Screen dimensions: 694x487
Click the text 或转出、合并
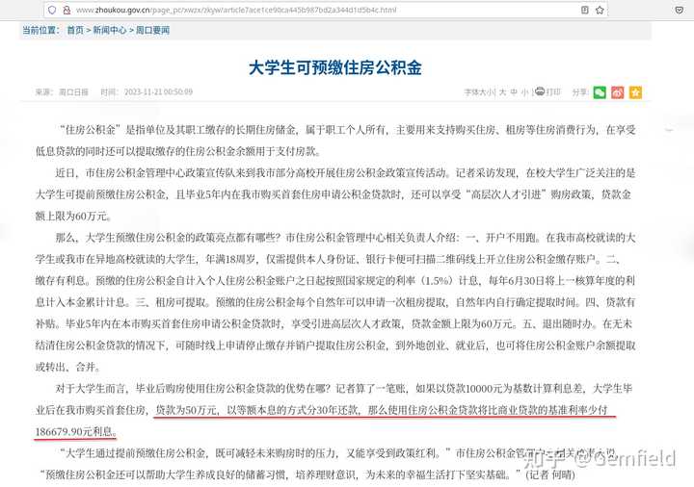(68, 367)
